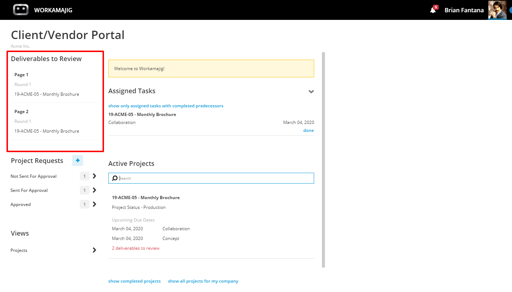Click the vertical scrollbar of main panel

pos(324,160)
